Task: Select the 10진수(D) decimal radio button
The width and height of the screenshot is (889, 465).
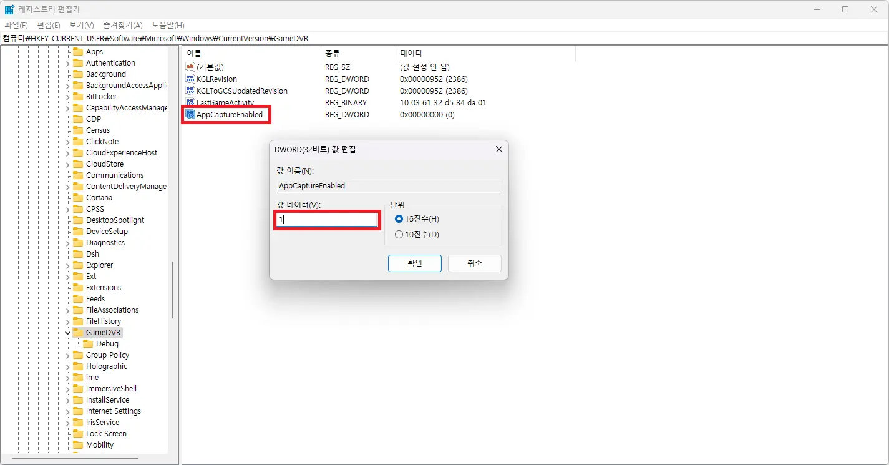Action: pyautogui.click(x=399, y=235)
